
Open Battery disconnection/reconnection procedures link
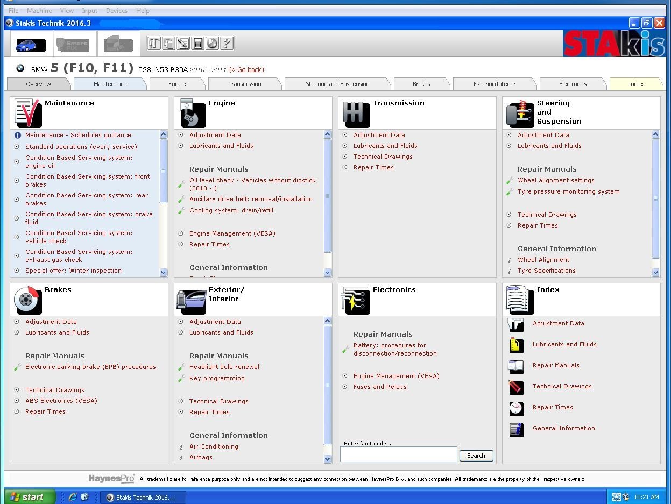pos(395,350)
